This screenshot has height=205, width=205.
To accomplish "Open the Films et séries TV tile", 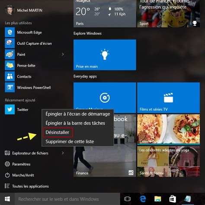I will [x=169, y=98].
